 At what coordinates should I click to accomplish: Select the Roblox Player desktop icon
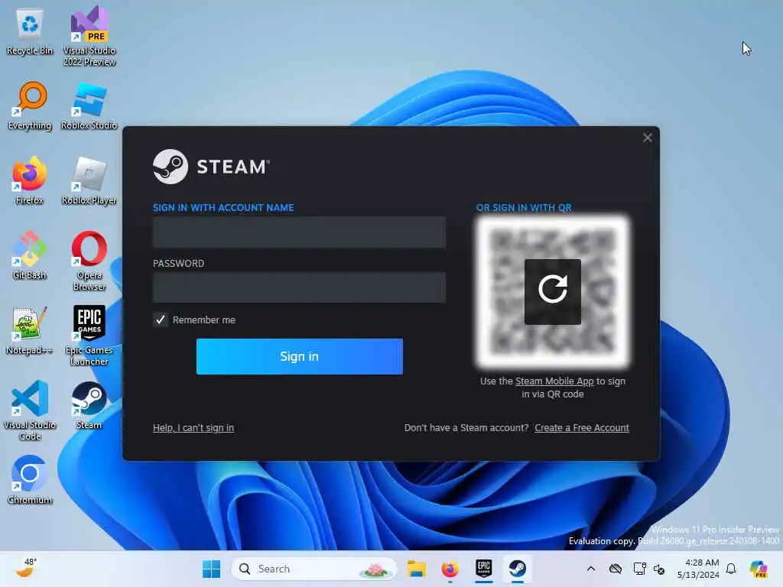click(89, 181)
